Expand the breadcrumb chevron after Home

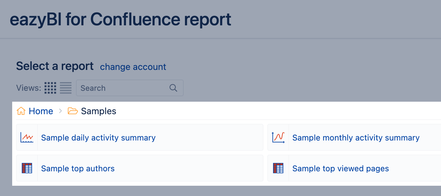(60, 111)
